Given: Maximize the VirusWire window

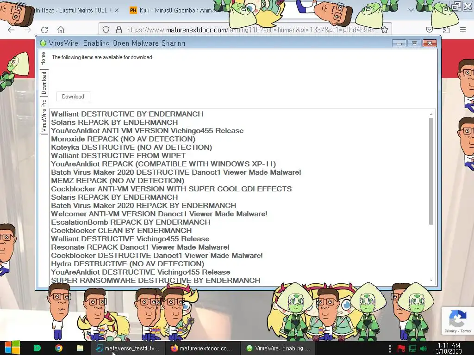Looking at the screenshot, I should point(414,43).
